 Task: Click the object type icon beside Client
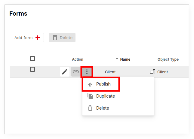(x=152, y=72)
